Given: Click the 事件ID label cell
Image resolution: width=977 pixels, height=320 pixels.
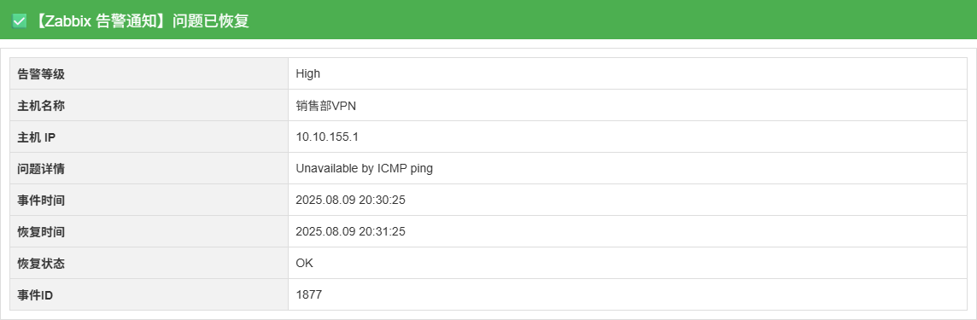Looking at the screenshot, I should pyautogui.click(x=149, y=294).
